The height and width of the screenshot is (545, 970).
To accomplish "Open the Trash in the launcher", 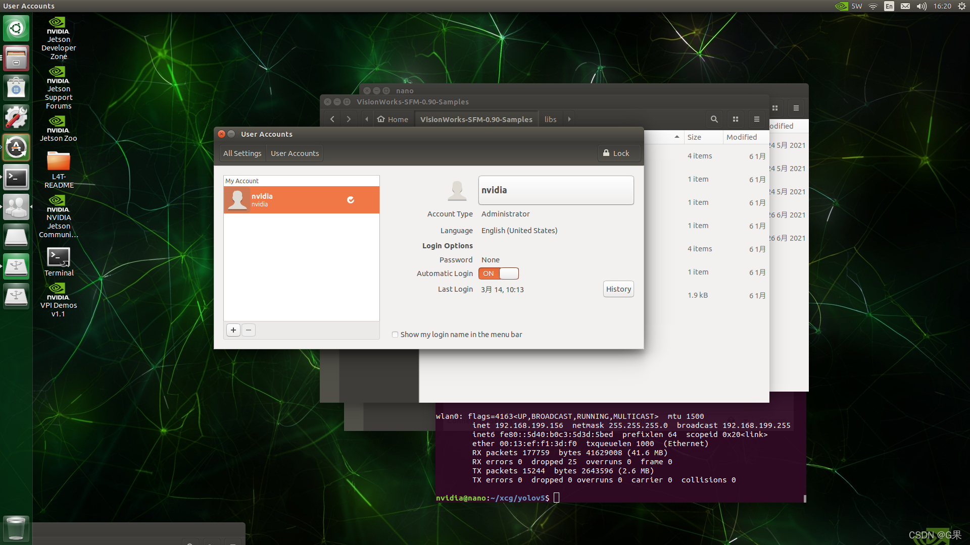I will pos(16,528).
